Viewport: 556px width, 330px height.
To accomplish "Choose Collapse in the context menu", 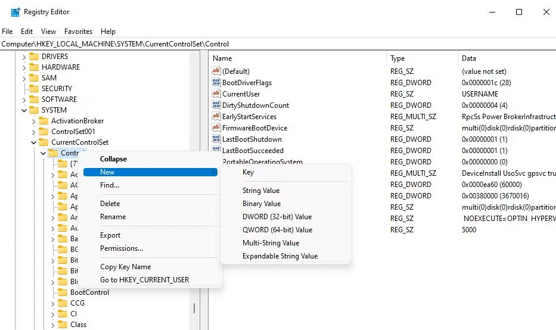I will point(150,159).
